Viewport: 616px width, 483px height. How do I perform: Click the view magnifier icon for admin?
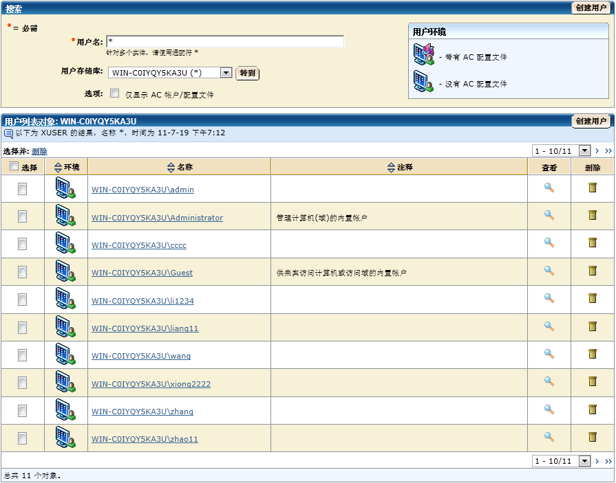tap(549, 188)
